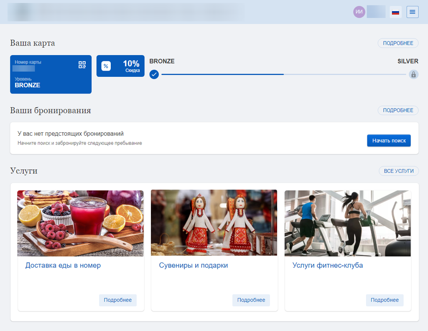Open food delivery service photo

(80, 223)
